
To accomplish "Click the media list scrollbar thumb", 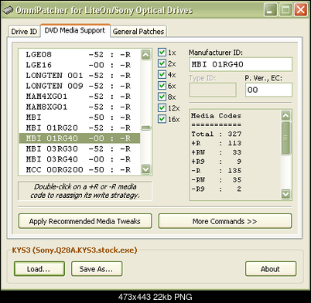I will tap(145, 128).
